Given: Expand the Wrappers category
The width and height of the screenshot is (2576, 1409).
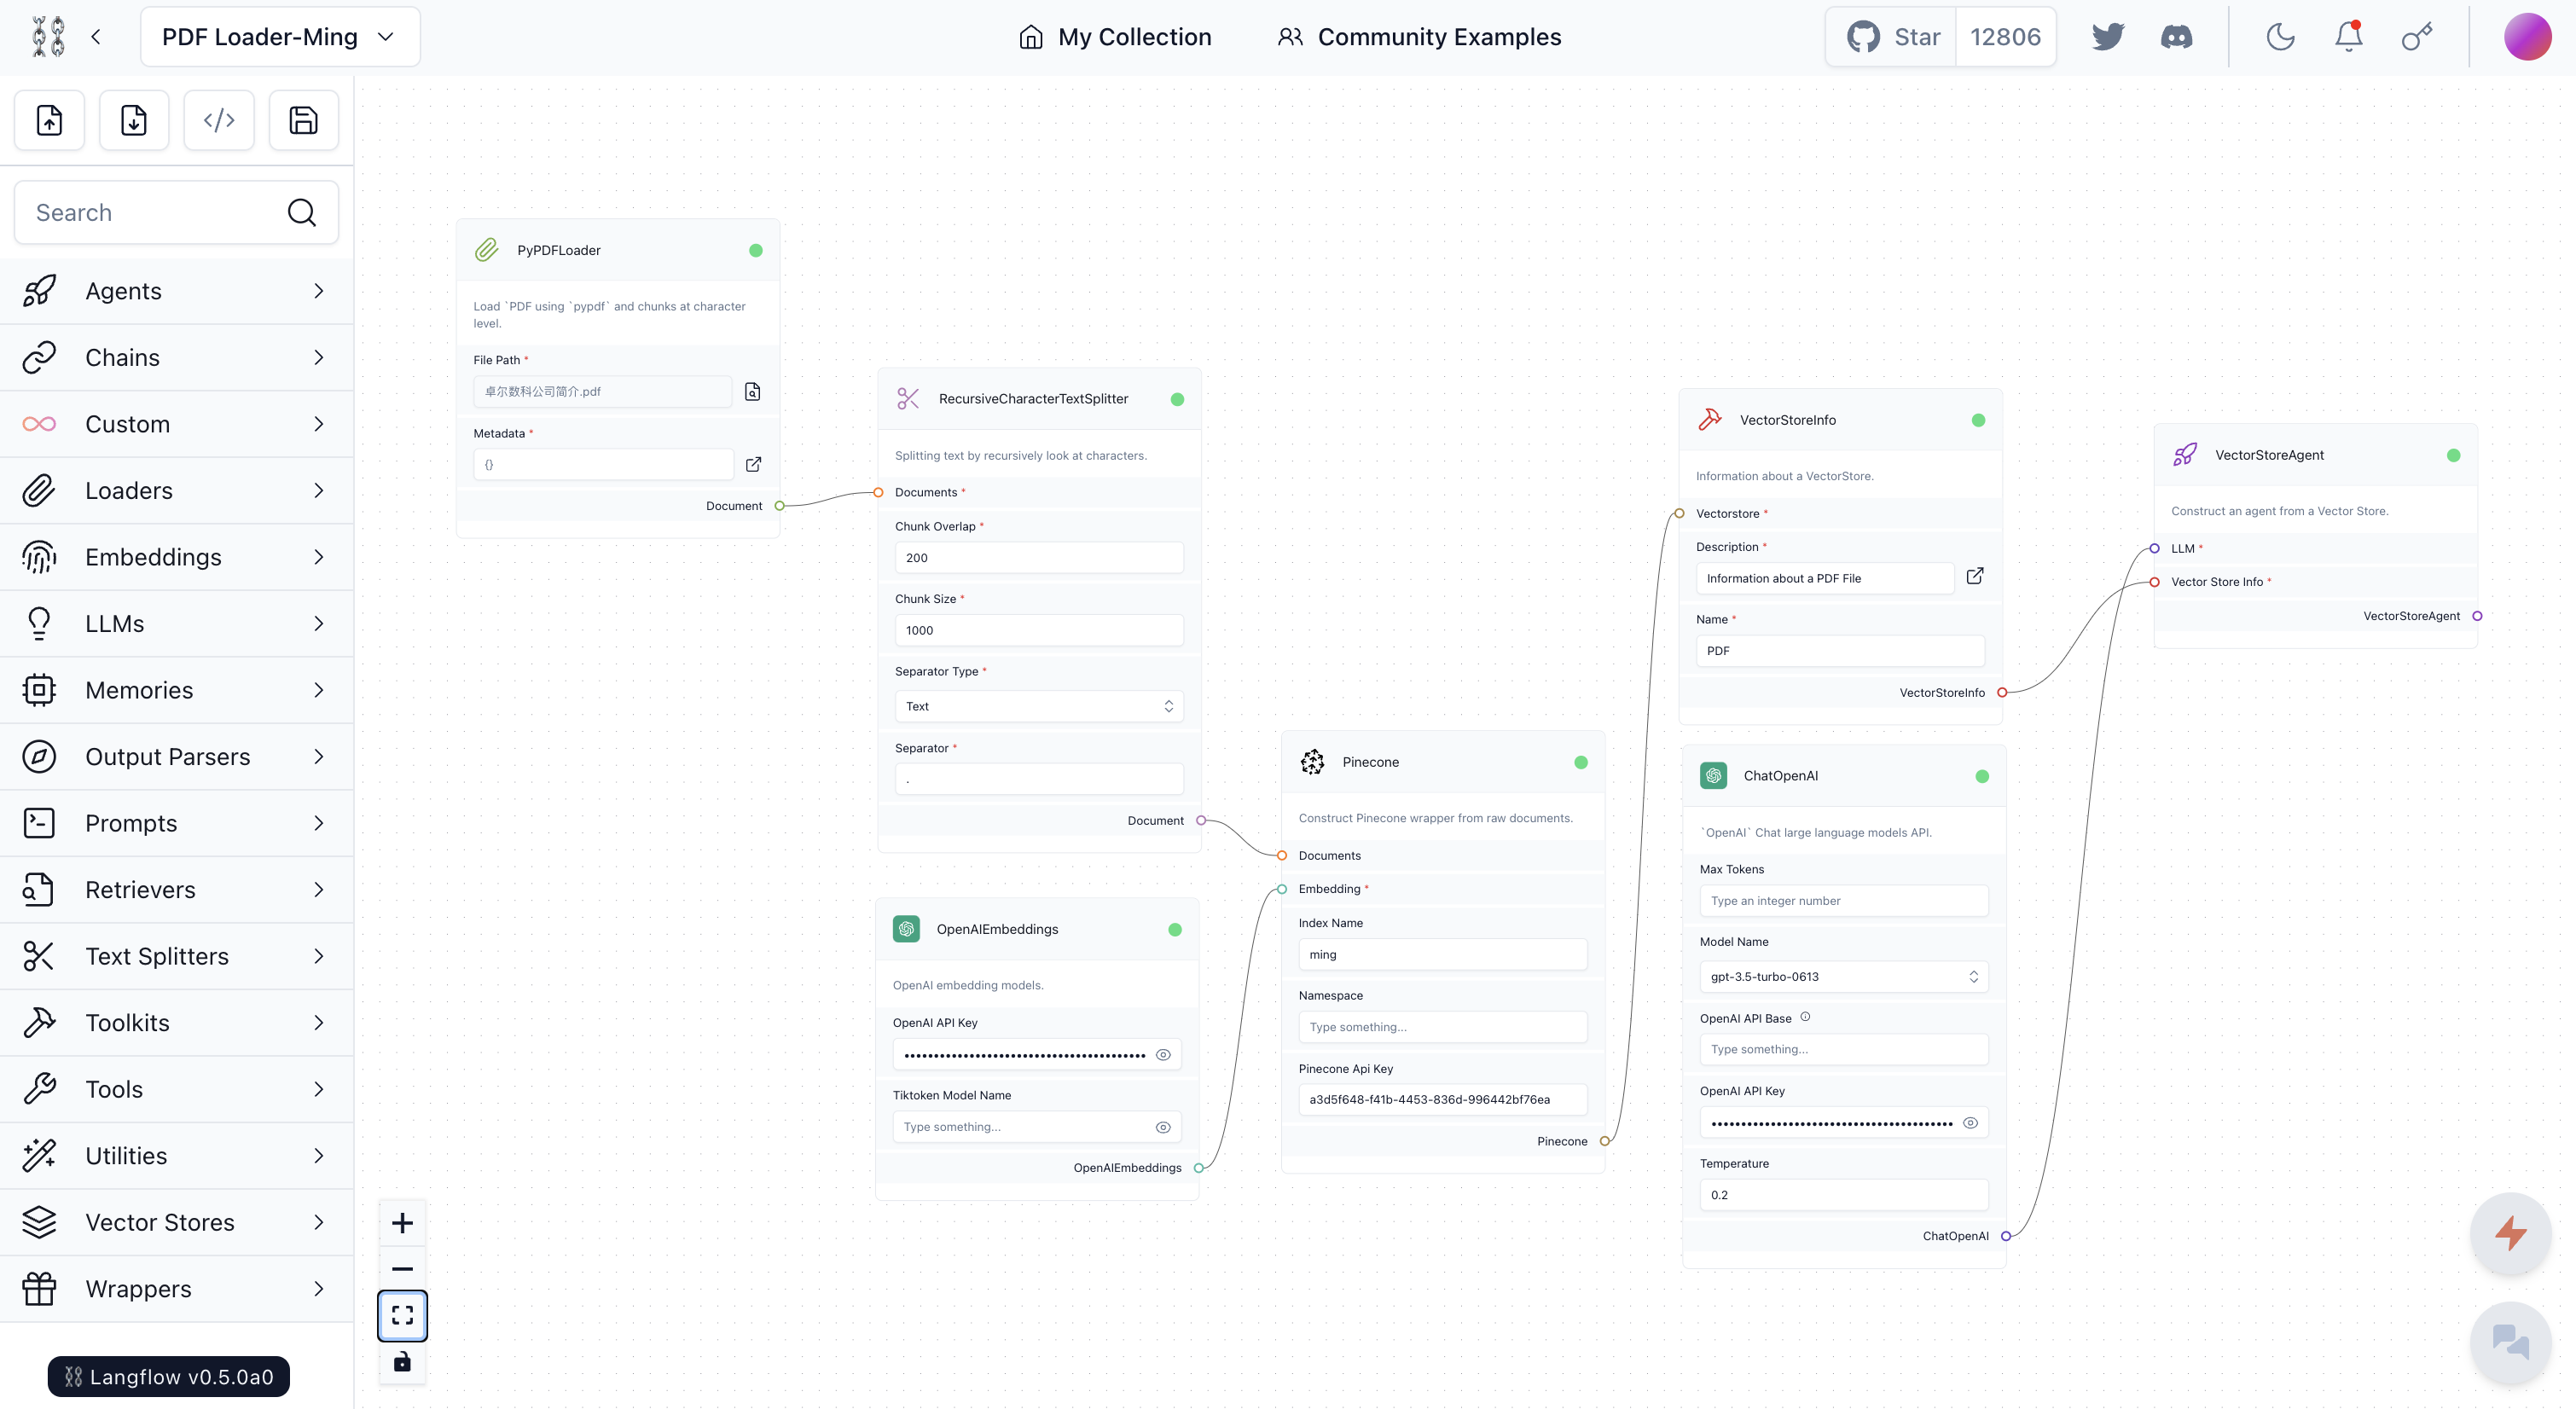Looking at the screenshot, I should [x=176, y=1289].
